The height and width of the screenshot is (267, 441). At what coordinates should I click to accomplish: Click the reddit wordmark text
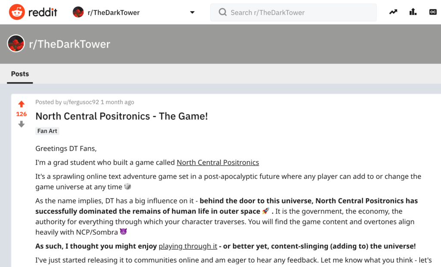[x=43, y=12]
